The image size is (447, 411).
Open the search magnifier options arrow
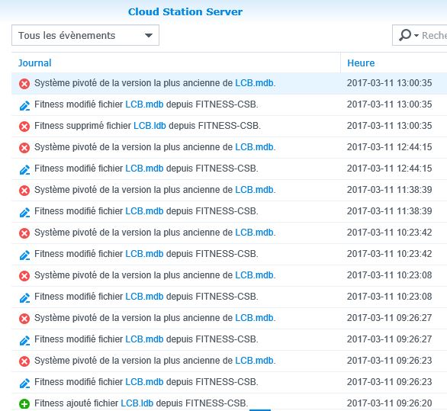416,36
